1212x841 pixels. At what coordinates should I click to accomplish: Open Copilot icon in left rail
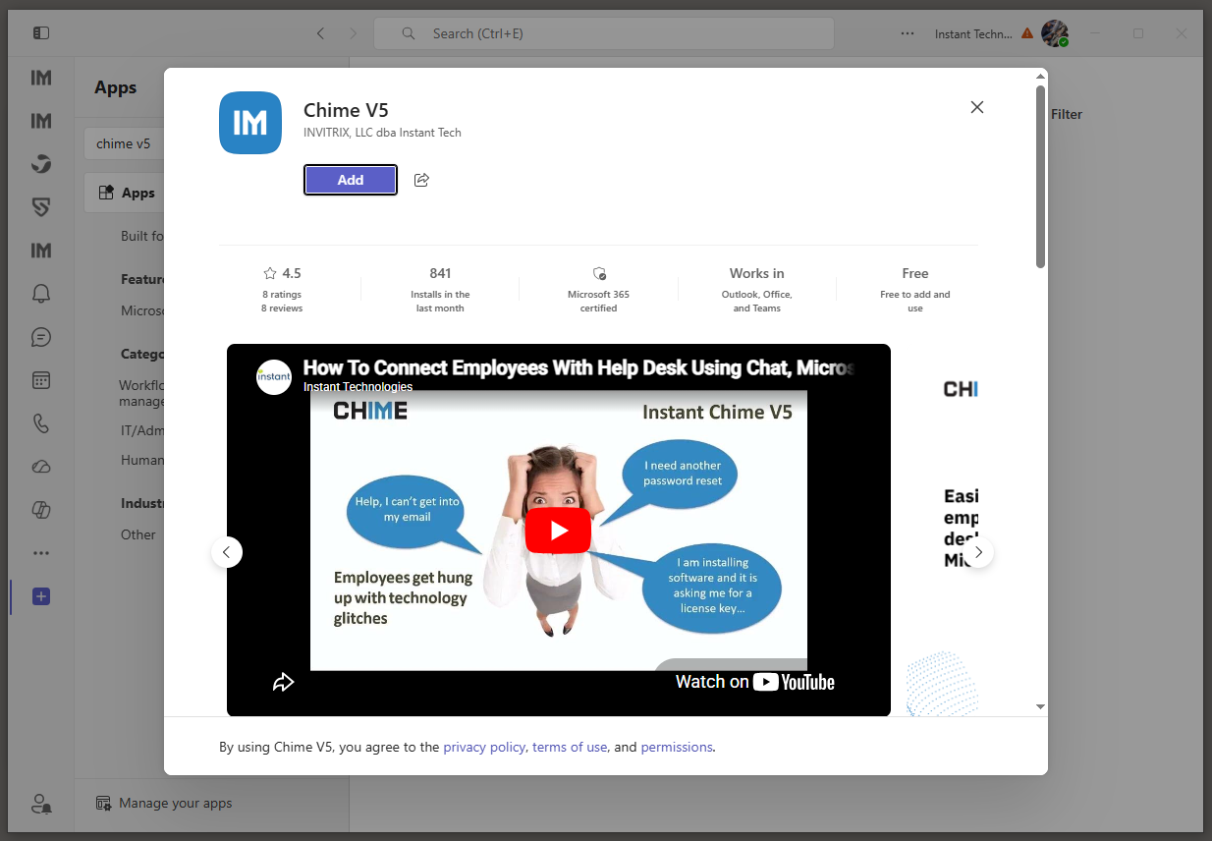pyautogui.click(x=41, y=510)
